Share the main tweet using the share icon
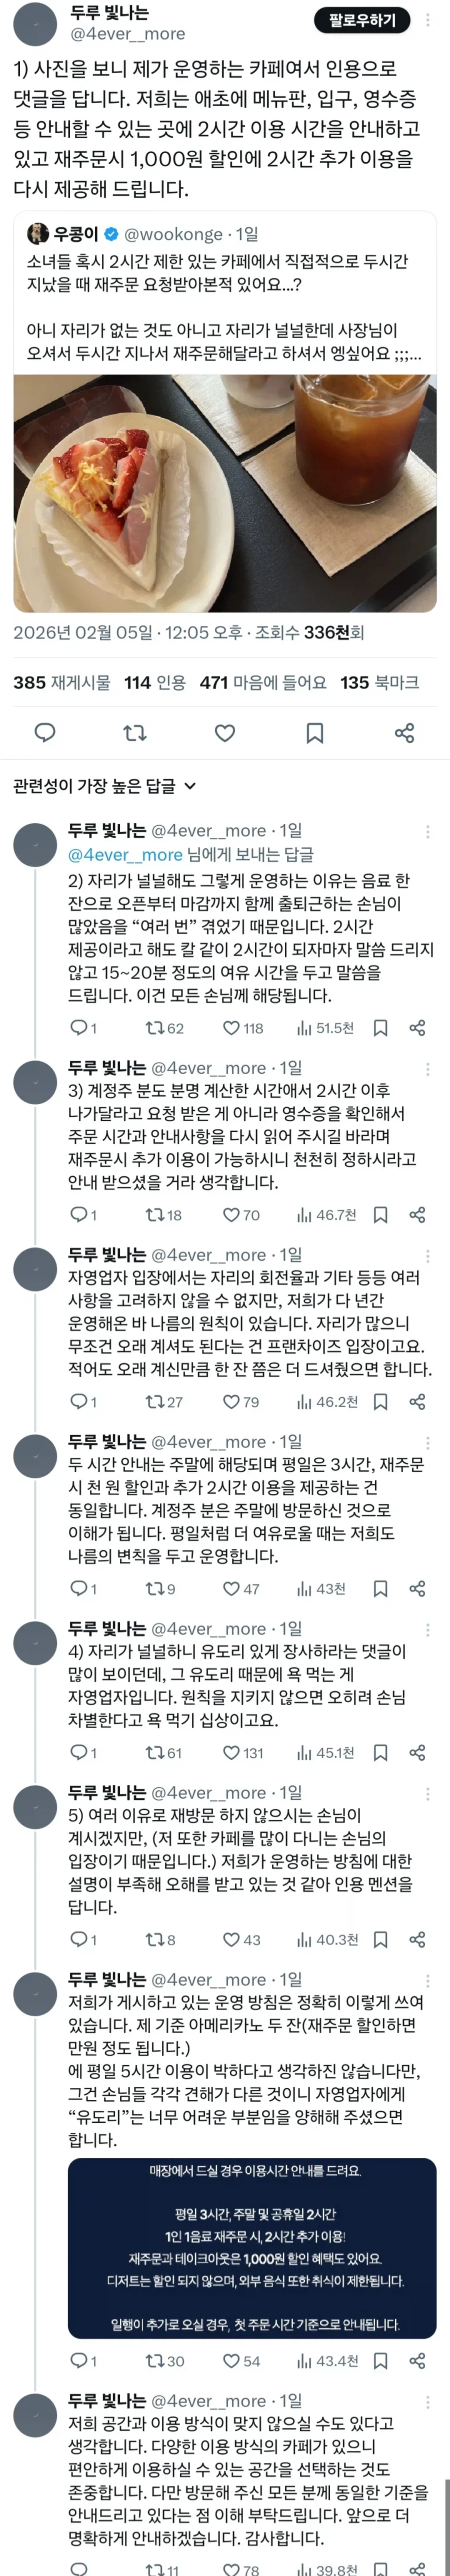 405,734
